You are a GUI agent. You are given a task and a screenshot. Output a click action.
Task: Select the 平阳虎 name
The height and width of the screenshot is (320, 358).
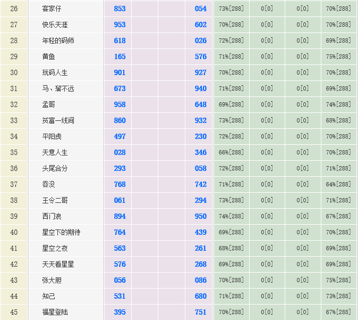52,136
